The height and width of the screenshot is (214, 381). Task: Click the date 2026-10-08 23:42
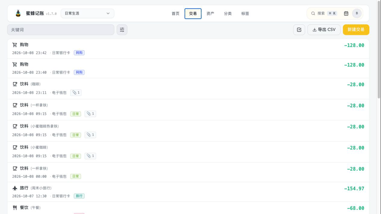(30, 53)
